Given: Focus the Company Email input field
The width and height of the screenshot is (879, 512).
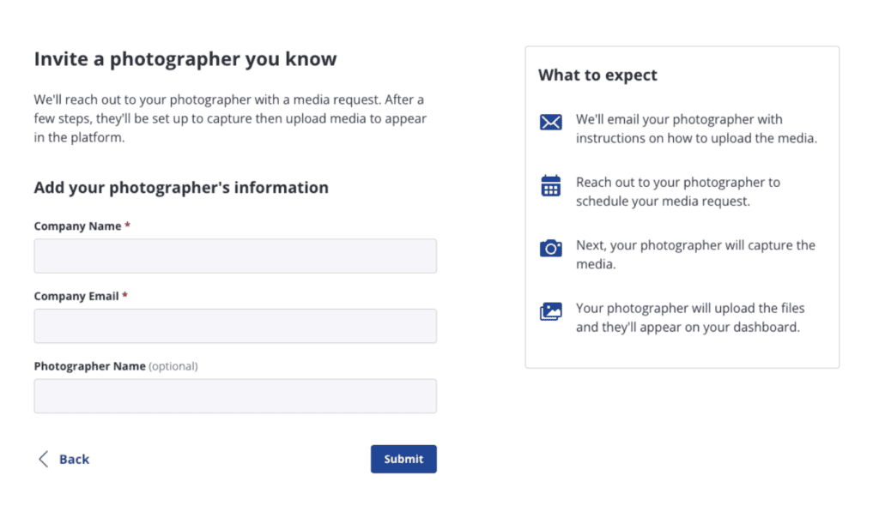Looking at the screenshot, I should pos(235,326).
